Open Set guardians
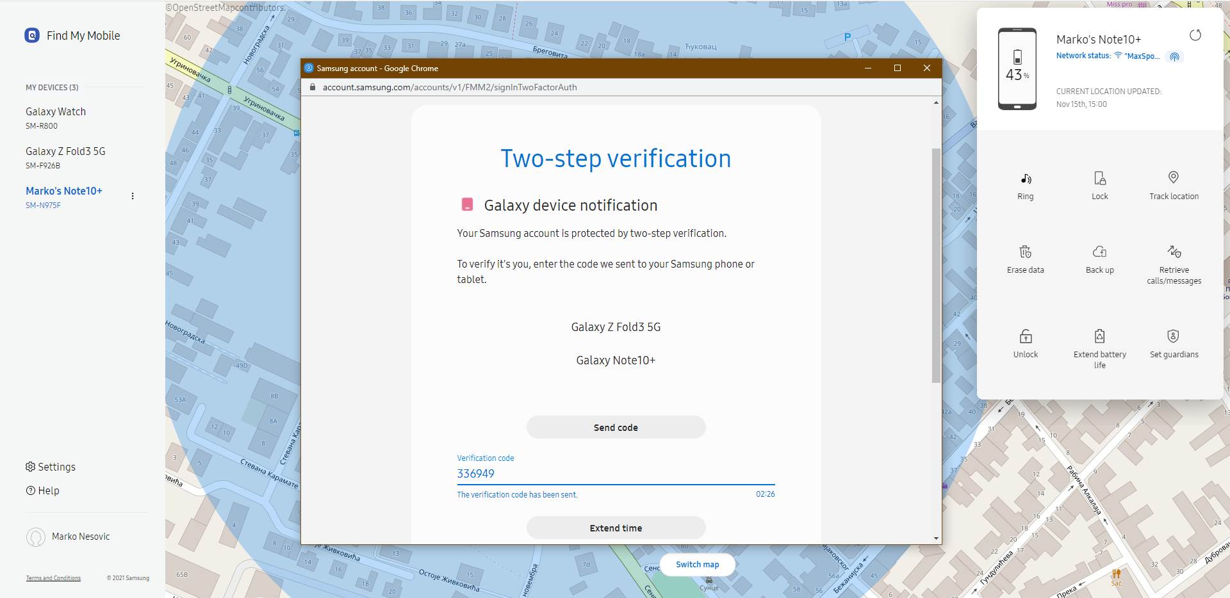Viewport: 1230px width, 598px height. tap(1173, 344)
